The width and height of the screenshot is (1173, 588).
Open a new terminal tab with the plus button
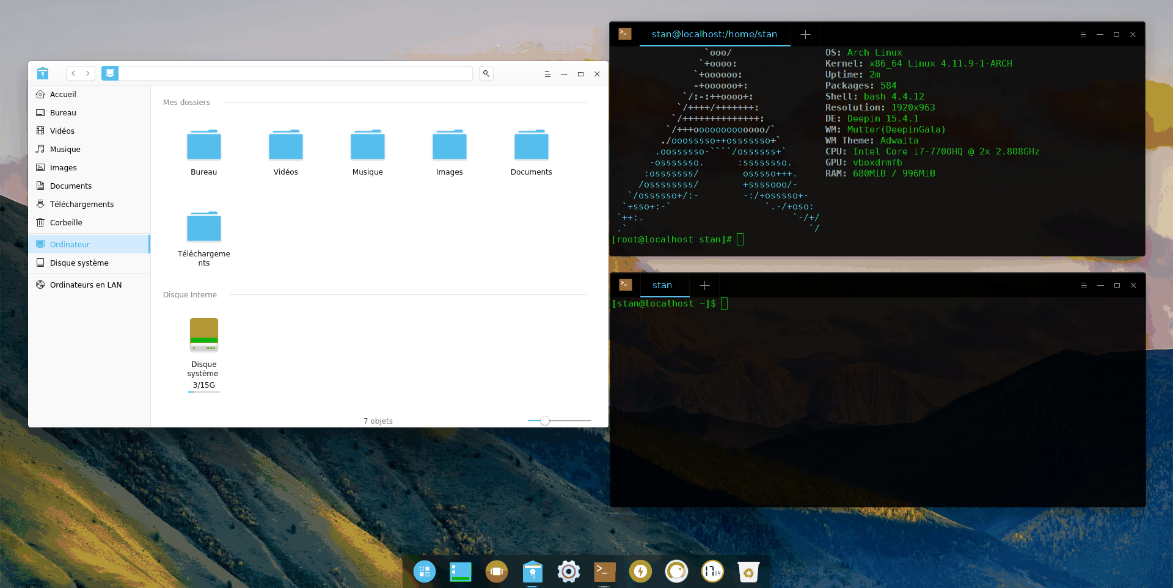[x=805, y=34]
